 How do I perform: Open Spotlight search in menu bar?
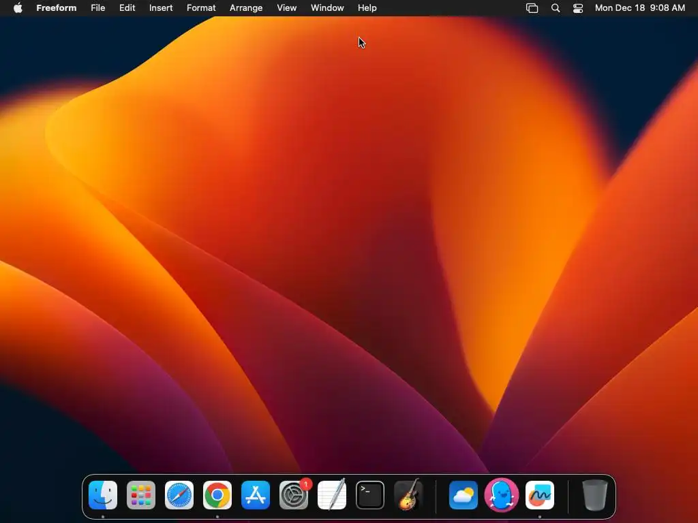tap(556, 8)
